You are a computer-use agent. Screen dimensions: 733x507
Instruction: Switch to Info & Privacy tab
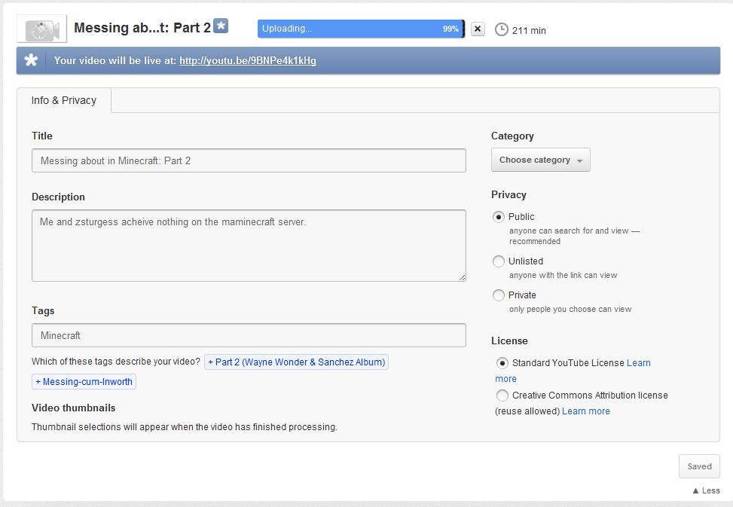pos(64,100)
